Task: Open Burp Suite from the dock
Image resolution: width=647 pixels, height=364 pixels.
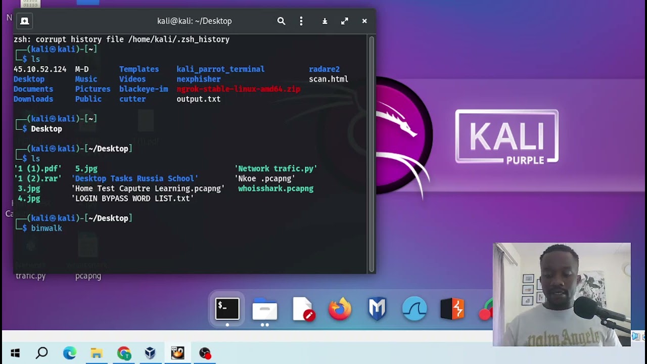Action: tap(452, 309)
